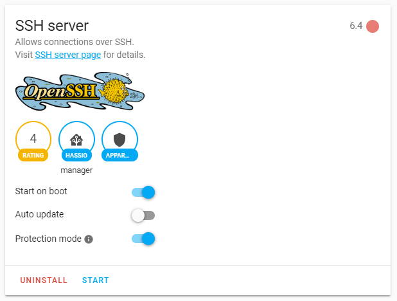Click the SSH server title
The image size is (397, 301).
pyautogui.click(x=52, y=26)
